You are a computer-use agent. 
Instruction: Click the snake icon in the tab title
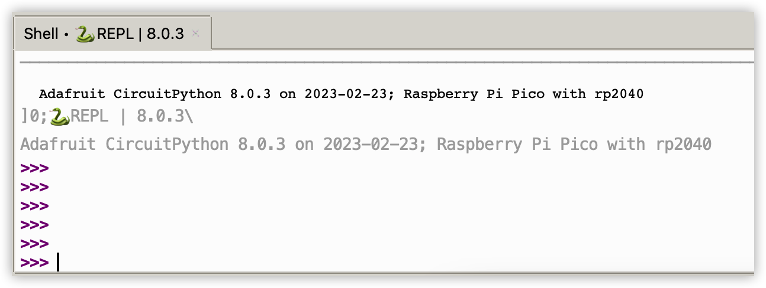tap(85, 34)
